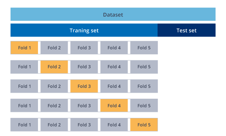
Task: Select gray Fold 5 in third row
Action: pyautogui.click(x=144, y=86)
